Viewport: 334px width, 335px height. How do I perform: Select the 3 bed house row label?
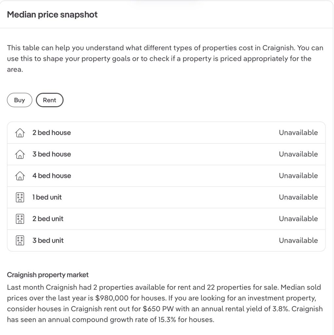click(x=51, y=154)
